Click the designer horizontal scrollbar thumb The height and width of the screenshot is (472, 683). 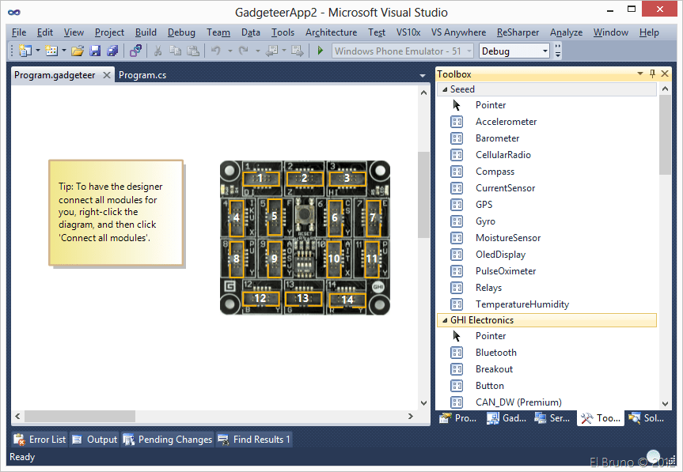[x=79, y=416]
